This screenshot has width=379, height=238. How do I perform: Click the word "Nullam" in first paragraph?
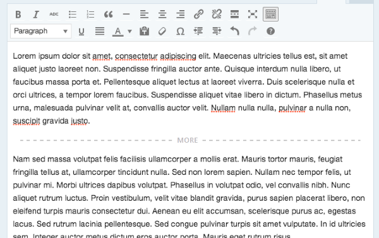pyautogui.click(x=224, y=108)
